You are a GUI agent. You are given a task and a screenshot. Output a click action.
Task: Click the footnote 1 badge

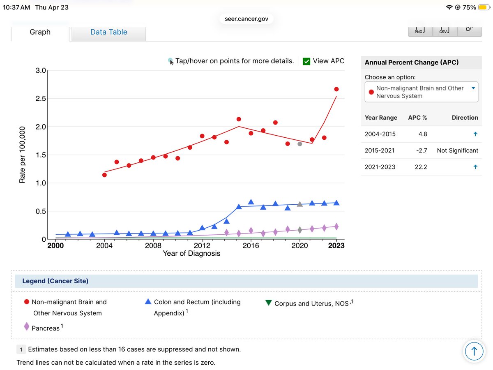point(21,349)
